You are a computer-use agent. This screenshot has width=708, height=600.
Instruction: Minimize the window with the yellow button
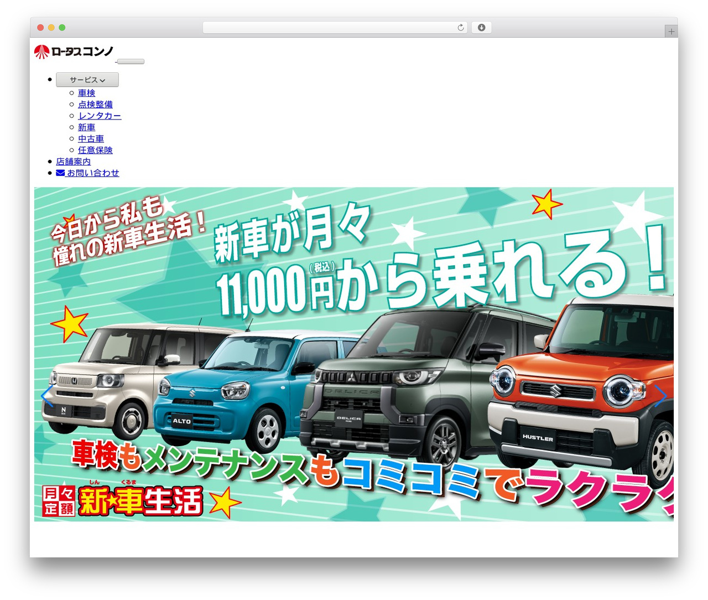[51, 28]
